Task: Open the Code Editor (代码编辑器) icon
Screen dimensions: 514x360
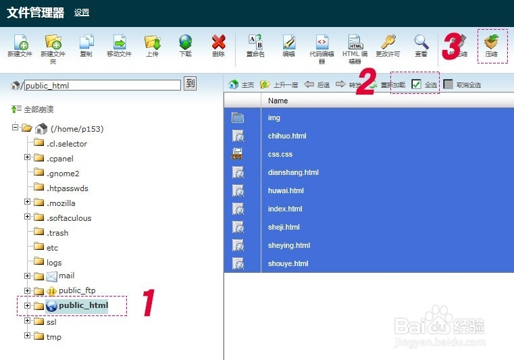Action: click(322, 43)
